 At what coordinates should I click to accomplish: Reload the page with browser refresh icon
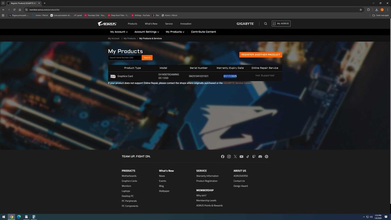tap(14, 10)
